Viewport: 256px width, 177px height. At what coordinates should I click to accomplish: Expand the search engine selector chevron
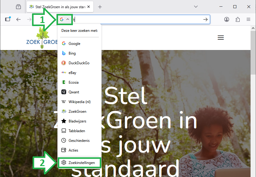[68, 19]
